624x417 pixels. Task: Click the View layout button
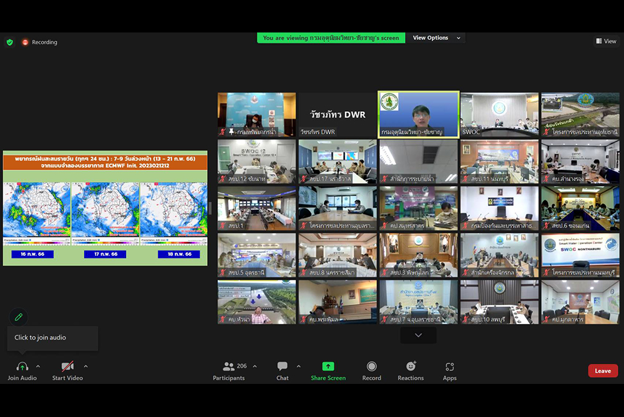coord(606,41)
